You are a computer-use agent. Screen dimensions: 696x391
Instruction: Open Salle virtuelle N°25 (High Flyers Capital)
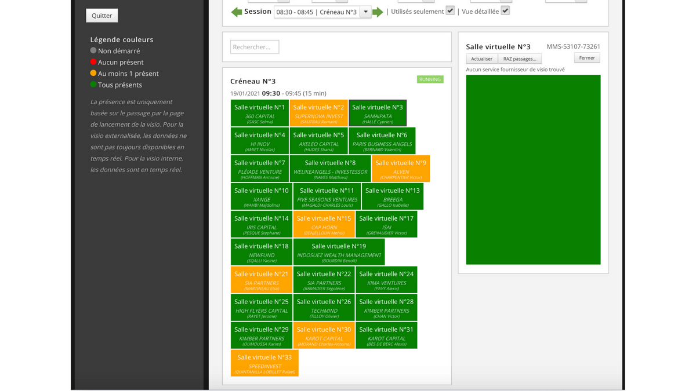click(262, 308)
